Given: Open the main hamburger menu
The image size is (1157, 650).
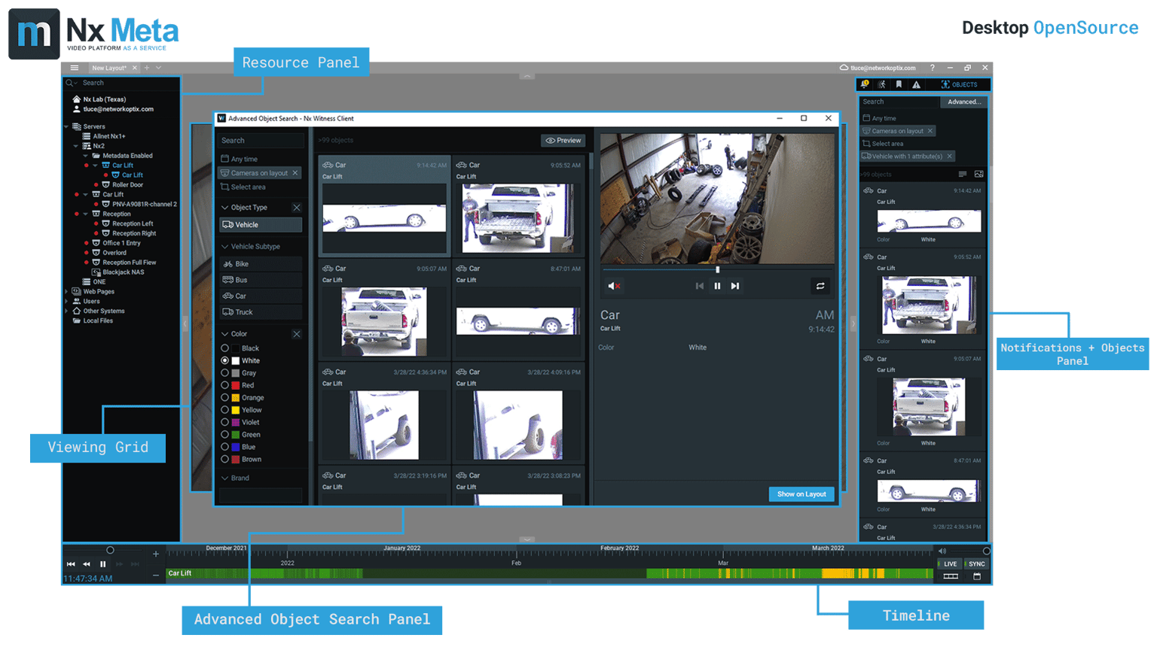Looking at the screenshot, I should pos(75,68).
